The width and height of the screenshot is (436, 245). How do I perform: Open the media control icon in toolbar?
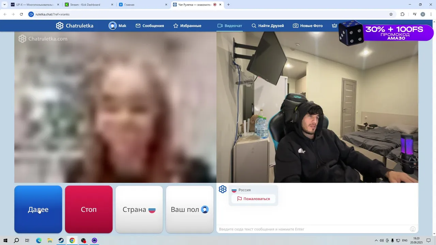point(415,14)
